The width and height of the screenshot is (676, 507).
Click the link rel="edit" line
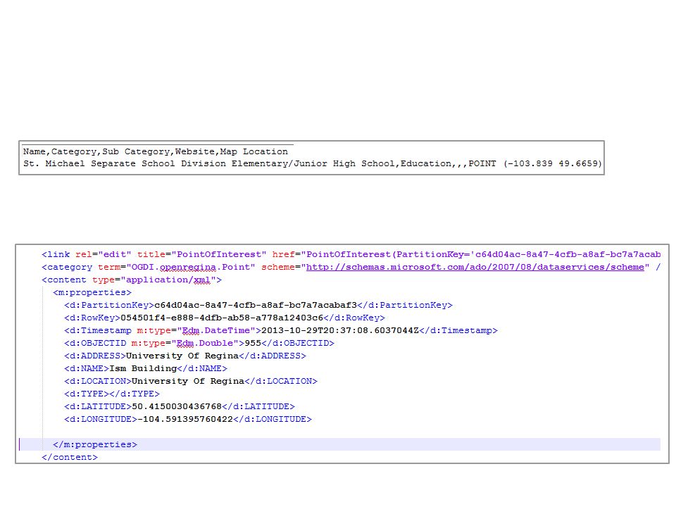tap(351, 255)
